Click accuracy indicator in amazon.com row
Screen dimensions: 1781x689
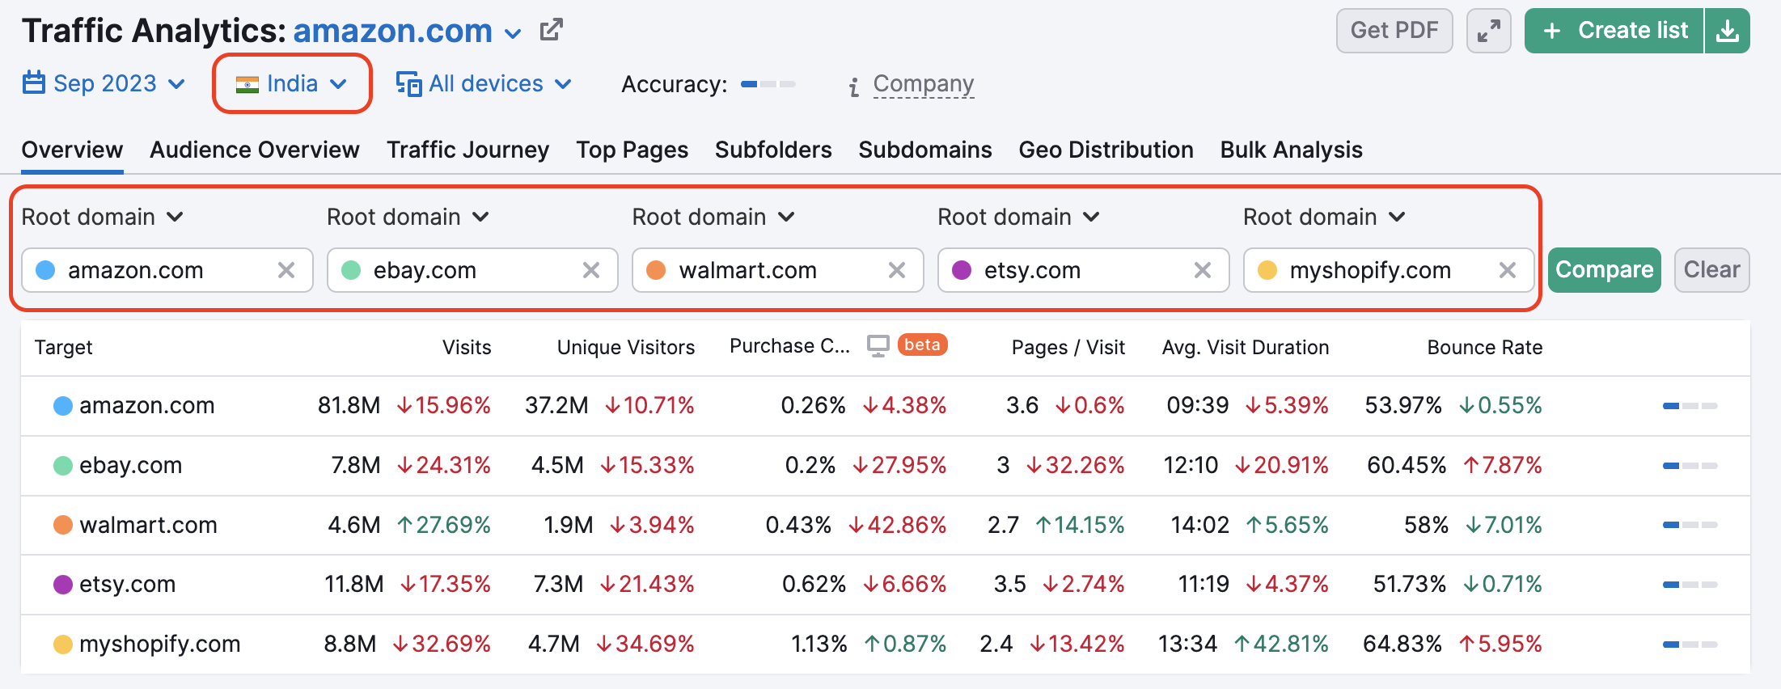[1690, 406]
